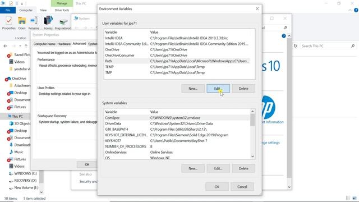The width and height of the screenshot is (359, 202).
Task: Switch to the View ribbon tab
Action: (43, 10)
